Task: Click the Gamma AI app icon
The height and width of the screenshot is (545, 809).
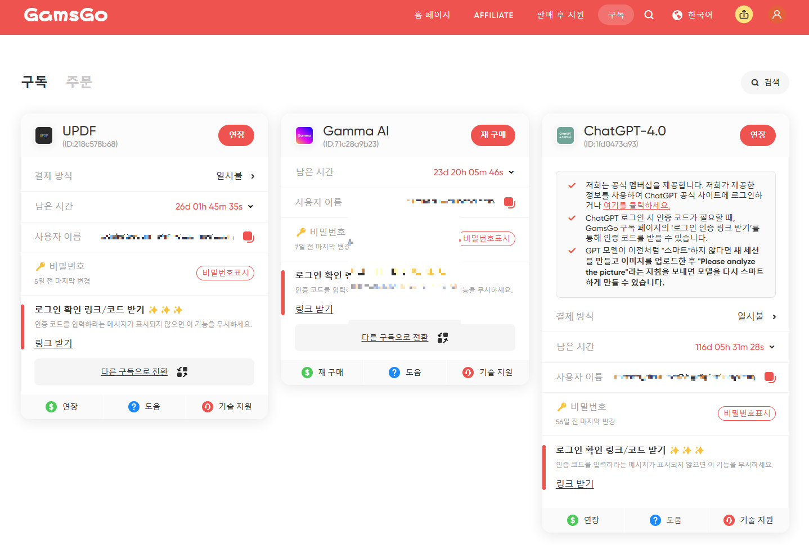Action: pos(304,135)
